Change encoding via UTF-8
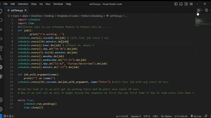The width and height of the screenshot is (211, 118). (x=147, y=116)
